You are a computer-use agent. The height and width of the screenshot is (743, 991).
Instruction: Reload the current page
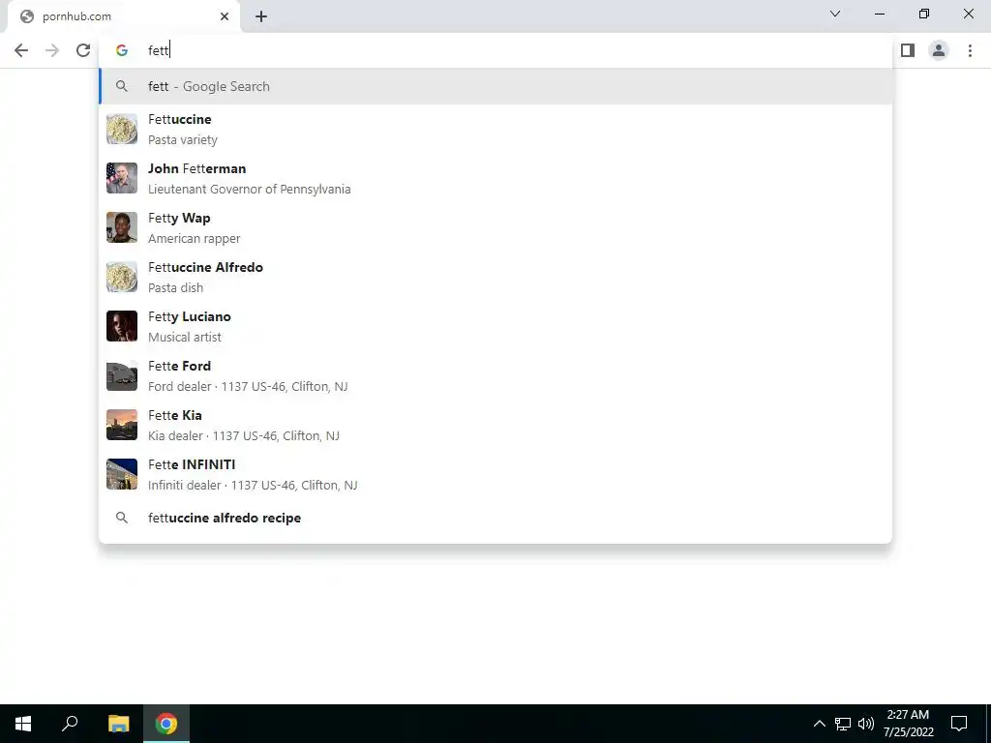click(x=83, y=50)
